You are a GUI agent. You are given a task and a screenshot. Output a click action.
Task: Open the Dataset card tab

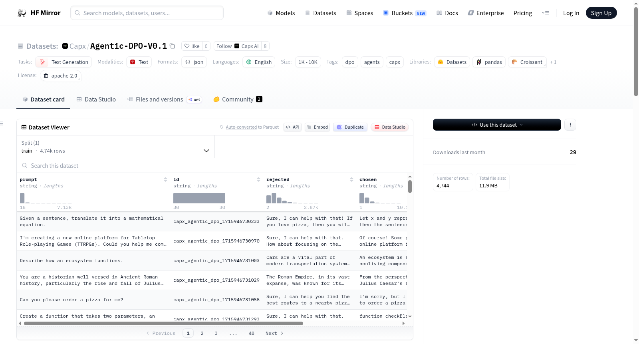pos(43,99)
